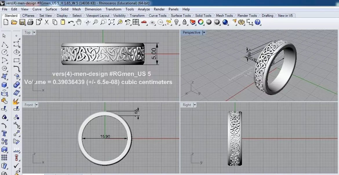
Task: Open a file using the folder icon
Action: pyautogui.click(x=14, y=22)
